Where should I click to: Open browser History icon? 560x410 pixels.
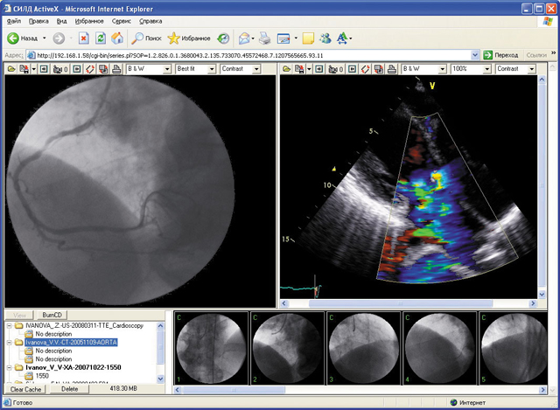(223, 38)
